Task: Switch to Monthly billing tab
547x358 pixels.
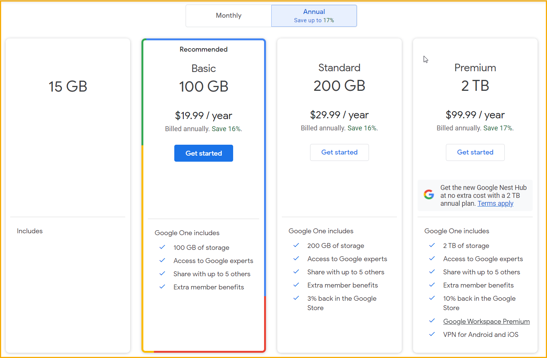Action: [229, 15]
